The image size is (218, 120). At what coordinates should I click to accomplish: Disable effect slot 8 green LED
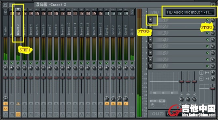(208, 66)
